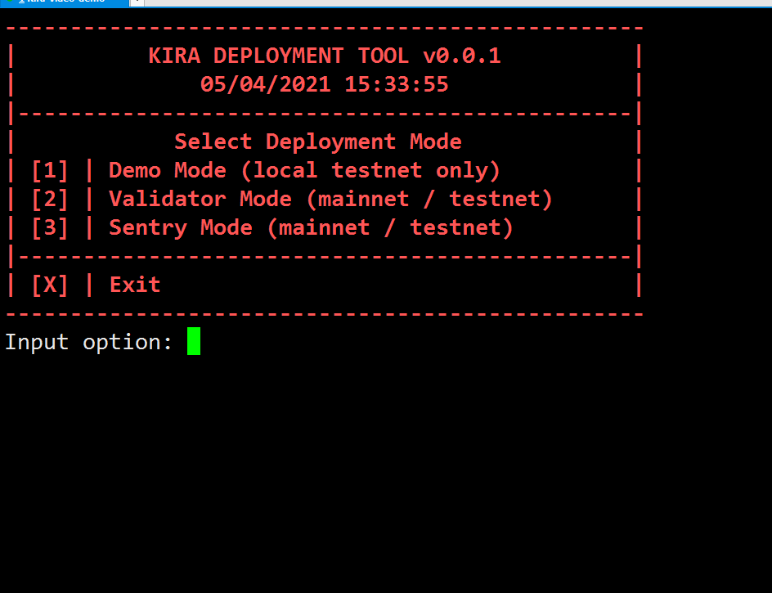
Task: Click the green cursor block at the prompt
Action: point(194,341)
